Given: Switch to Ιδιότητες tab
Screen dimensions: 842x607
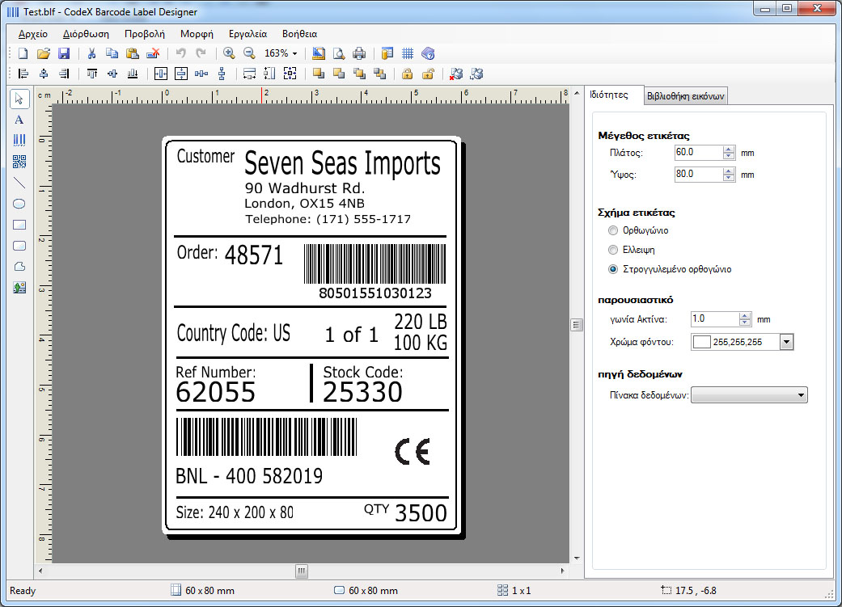Looking at the screenshot, I should (x=609, y=95).
